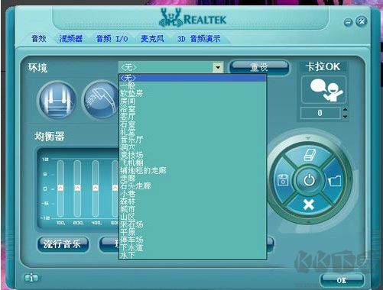Click the 重设 reset button
Viewport: 383px width, 290px height.
click(x=259, y=67)
